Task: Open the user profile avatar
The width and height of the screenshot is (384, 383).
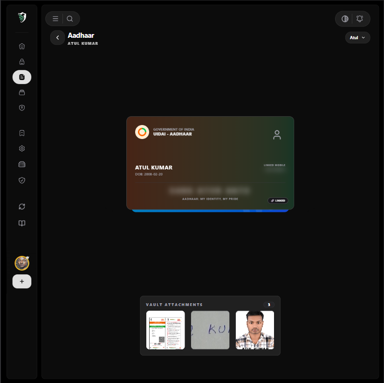Action: tap(22, 263)
